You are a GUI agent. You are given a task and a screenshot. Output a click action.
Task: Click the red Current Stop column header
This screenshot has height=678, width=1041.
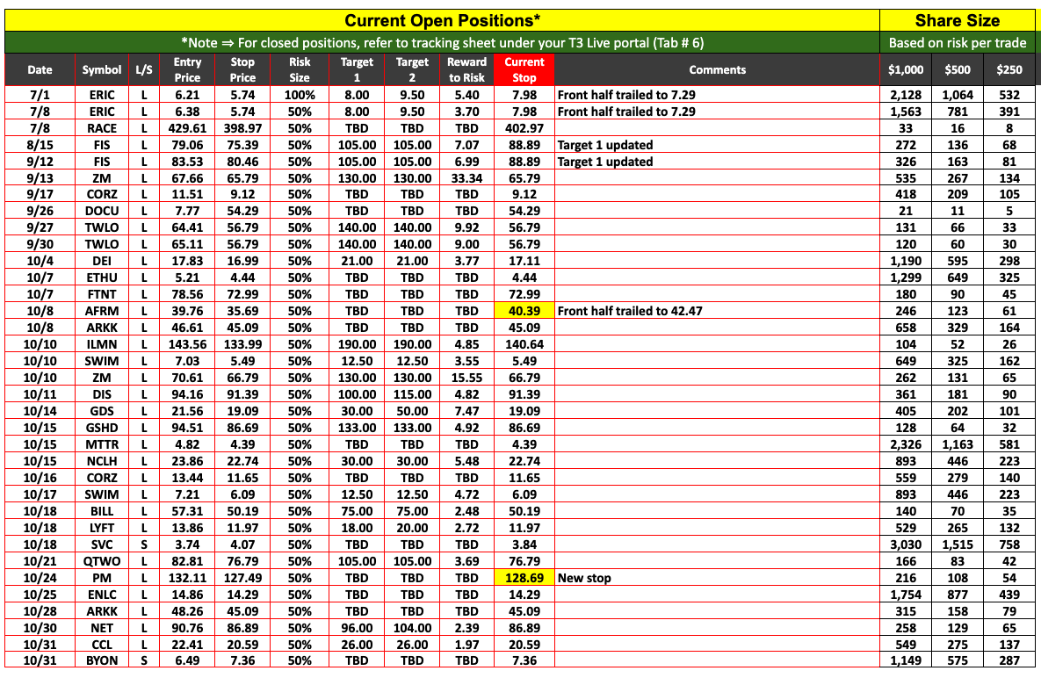click(x=524, y=69)
